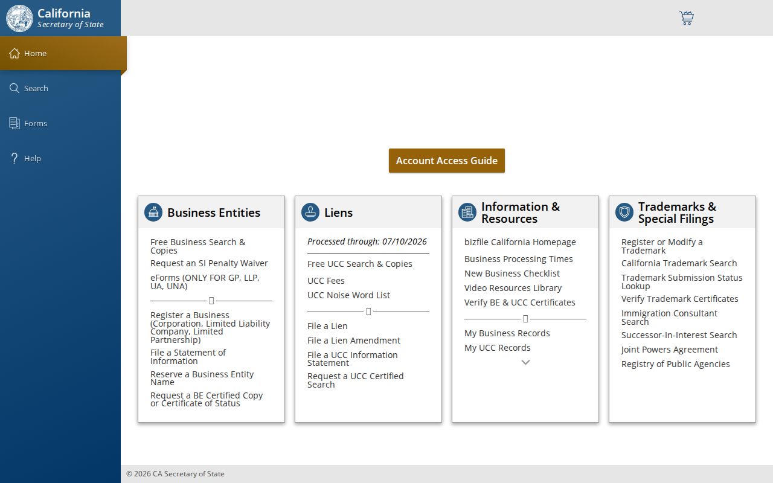
Task: Expand more Information & Resources links chevron
Action: (525, 362)
